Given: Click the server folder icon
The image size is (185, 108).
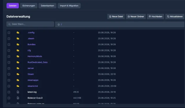Looking at the screenshot, I should point(18,68).
